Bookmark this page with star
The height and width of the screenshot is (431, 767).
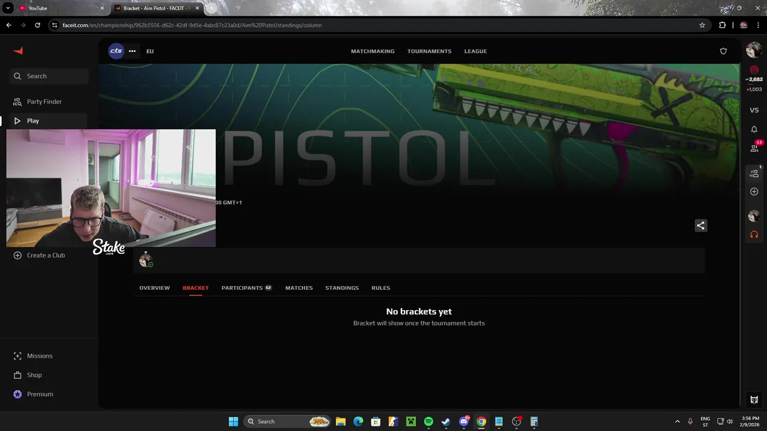pos(702,25)
